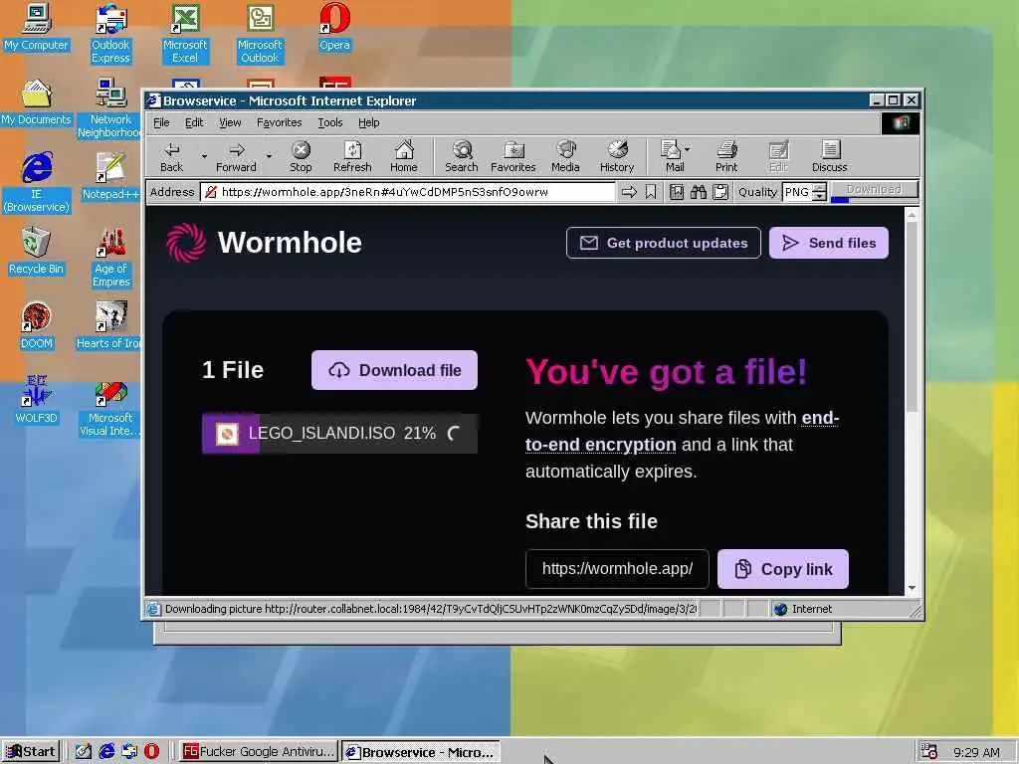Screen dimensions: 1019x764
Task: Click the Discuss toolbar icon
Action: [829, 157]
